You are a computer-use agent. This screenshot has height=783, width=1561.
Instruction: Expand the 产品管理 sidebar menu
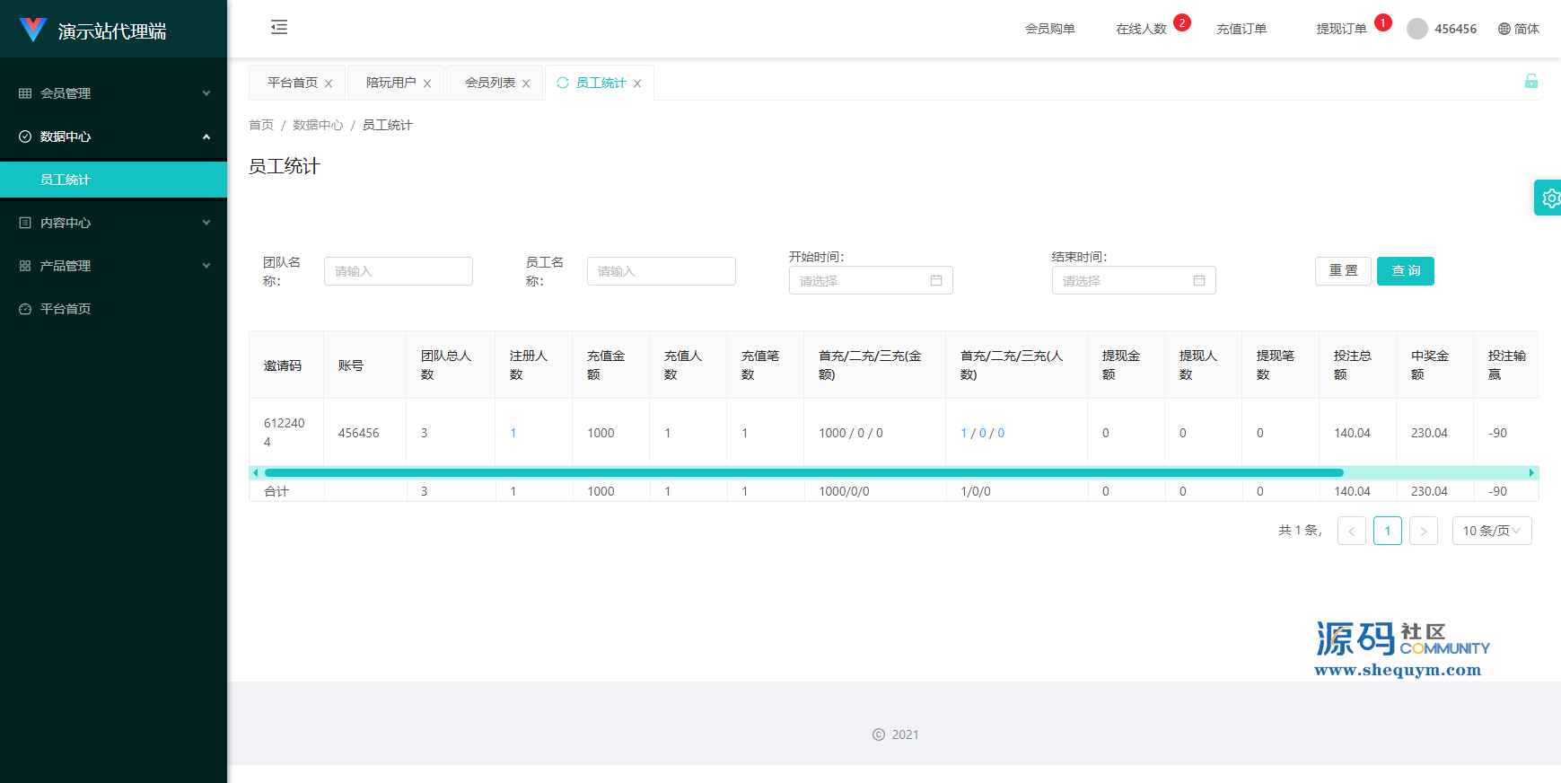tap(114, 266)
